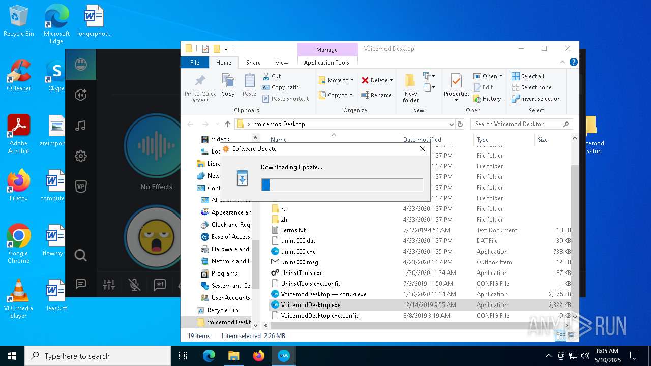Expand address bar history dropdown

[x=451, y=124]
